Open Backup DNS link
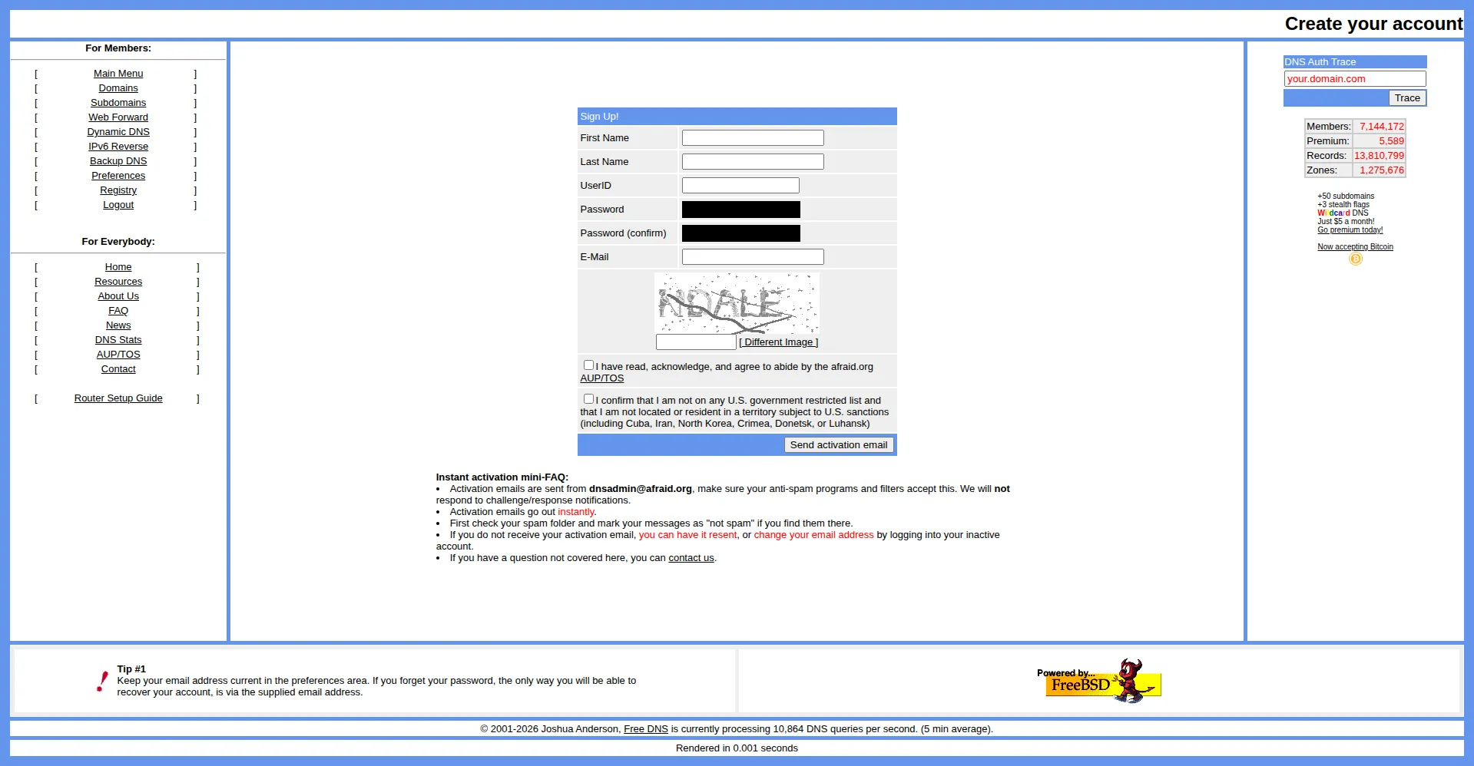This screenshot has width=1474, height=766. click(x=118, y=161)
